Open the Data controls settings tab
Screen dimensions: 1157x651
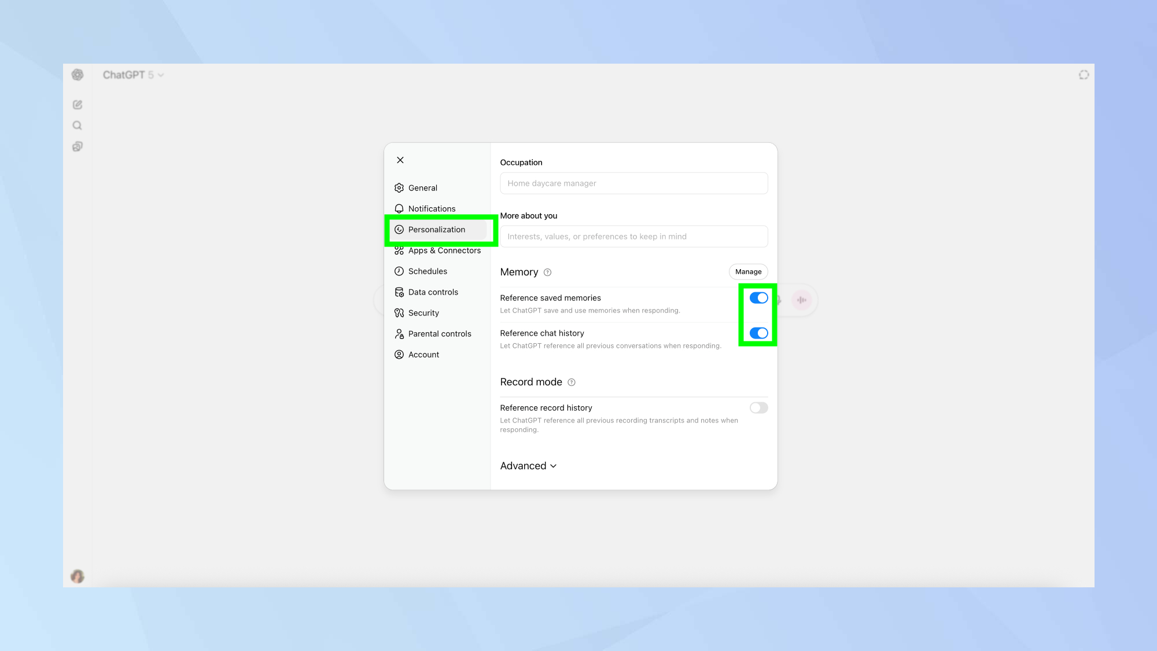coord(433,292)
